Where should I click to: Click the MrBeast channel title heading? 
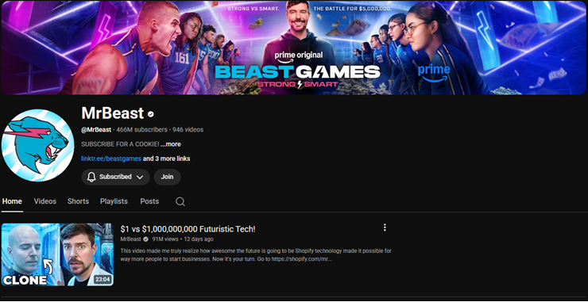point(113,113)
